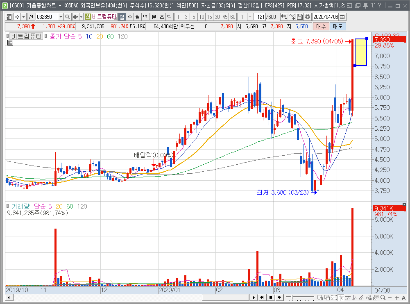The width and height of the screenshot is (410, 304).
Task: Click the help question mark icon
Action: pos(379,5)
